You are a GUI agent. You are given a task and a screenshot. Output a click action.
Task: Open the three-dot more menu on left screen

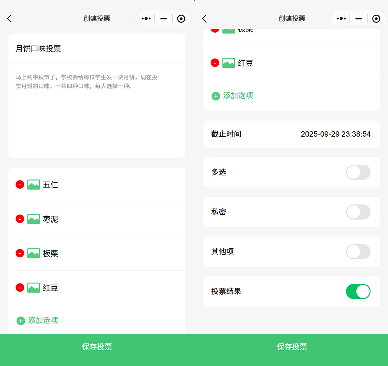[x=146, y=19]
